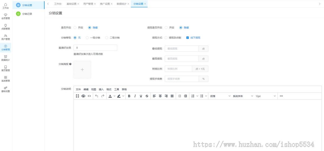Expand numbered list style arrow

(x=197, y=96)
